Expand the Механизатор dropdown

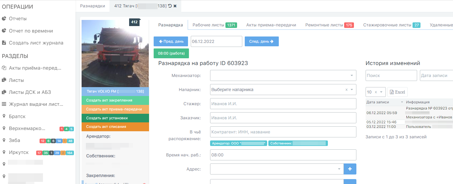(283, 75)
